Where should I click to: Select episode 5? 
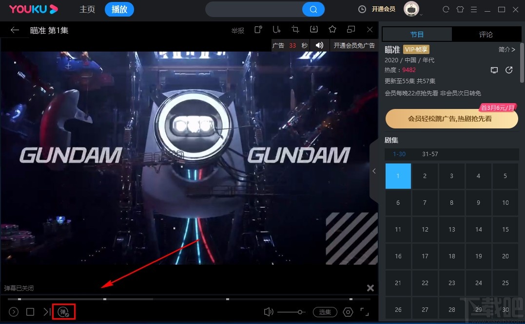tap(505, 176)
